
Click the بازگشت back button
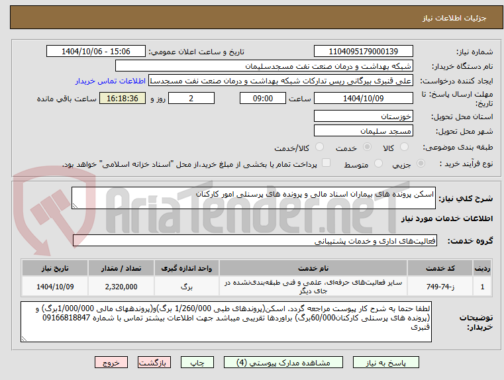[154, 362]
